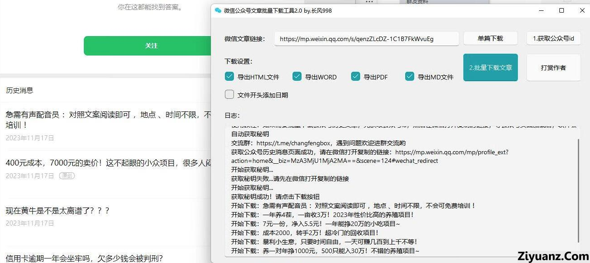Screen dimensions: 590x263
Task: Disable the 导出PDF checkbox
Action: click(356, 77)
